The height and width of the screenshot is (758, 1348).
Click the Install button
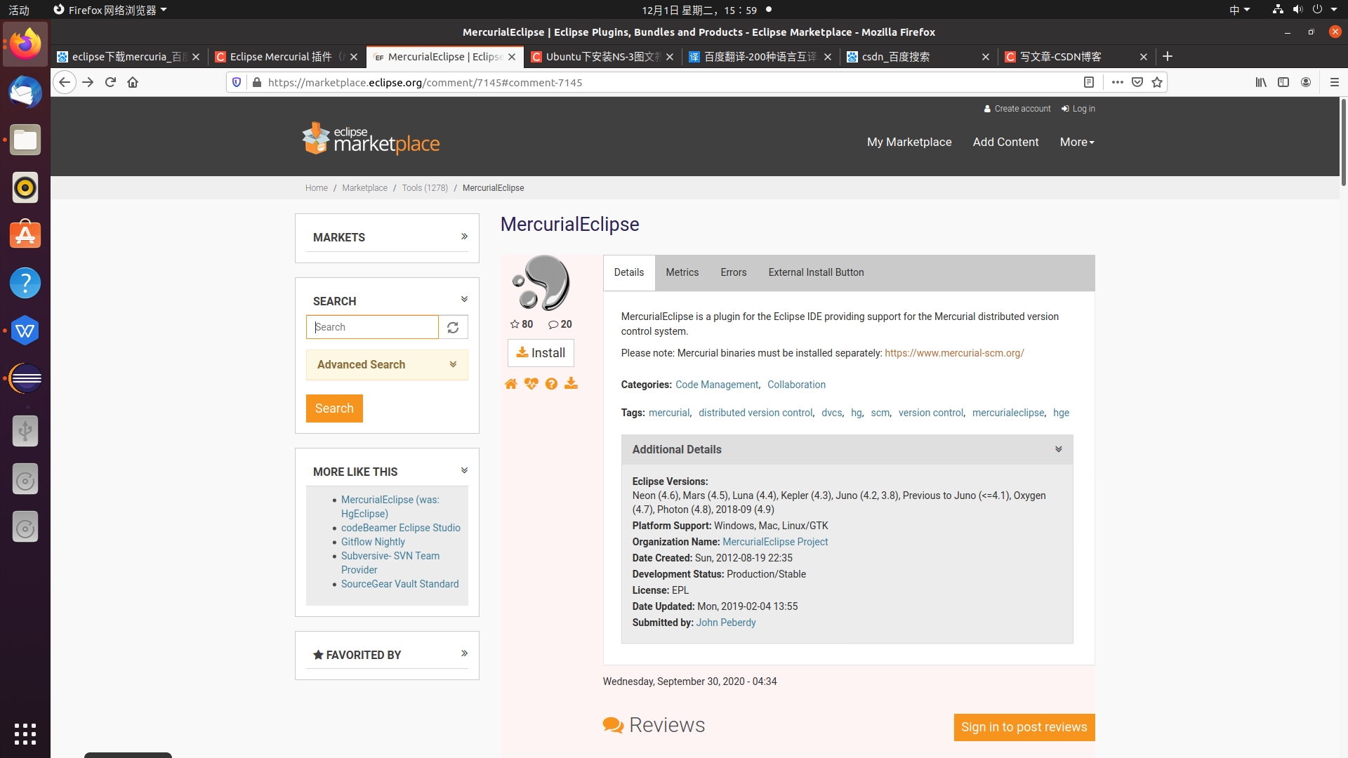[x=541, y=352]
